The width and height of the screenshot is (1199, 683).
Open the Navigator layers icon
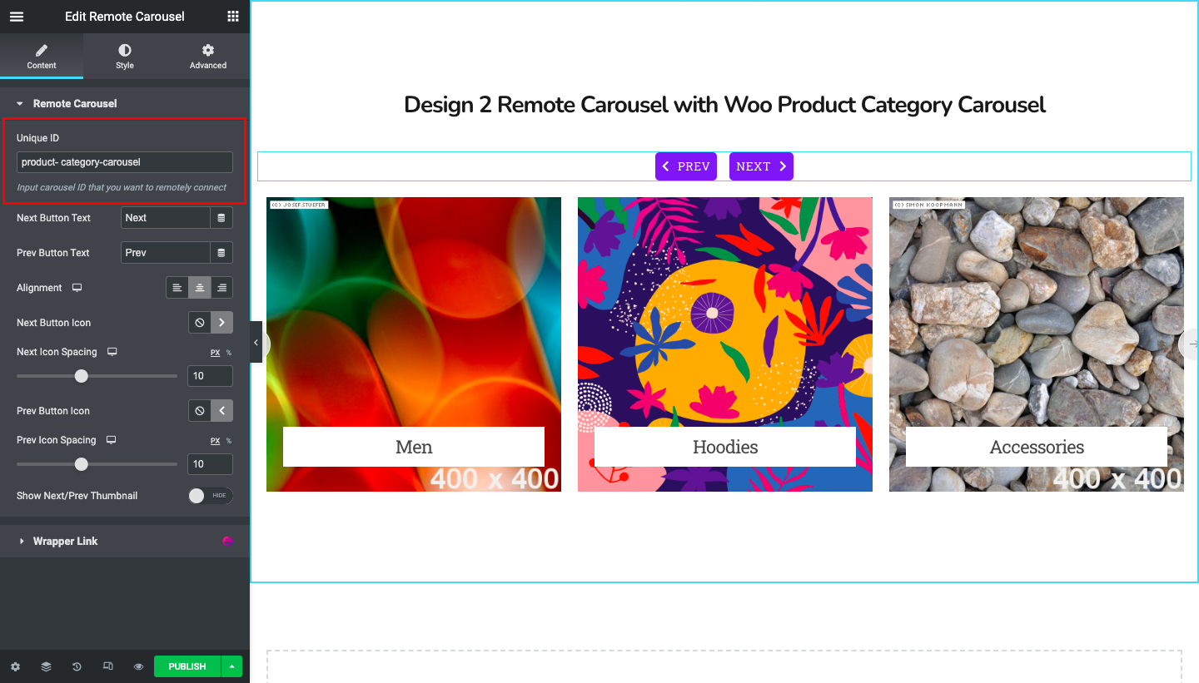[x=46, y=666]
